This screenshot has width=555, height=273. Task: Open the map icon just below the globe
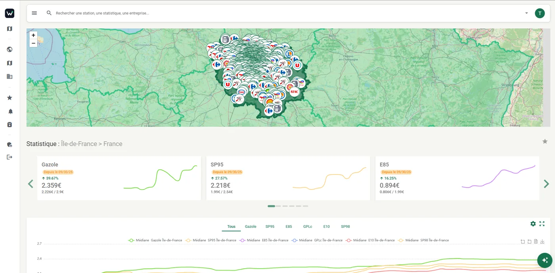(x=10, y=63)
